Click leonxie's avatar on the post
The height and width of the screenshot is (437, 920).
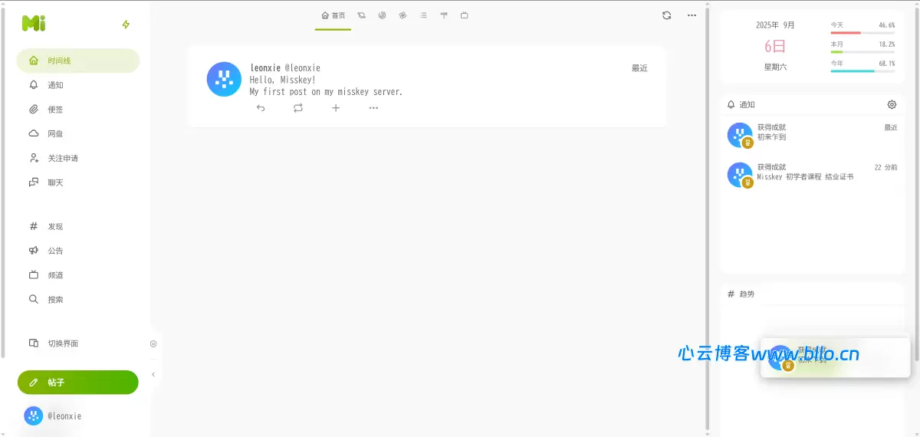pos(224,79)
